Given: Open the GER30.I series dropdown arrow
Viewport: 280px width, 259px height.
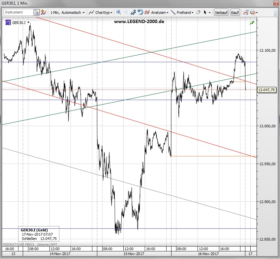Looking at the screenshot, I should click(x=29, y=23).
